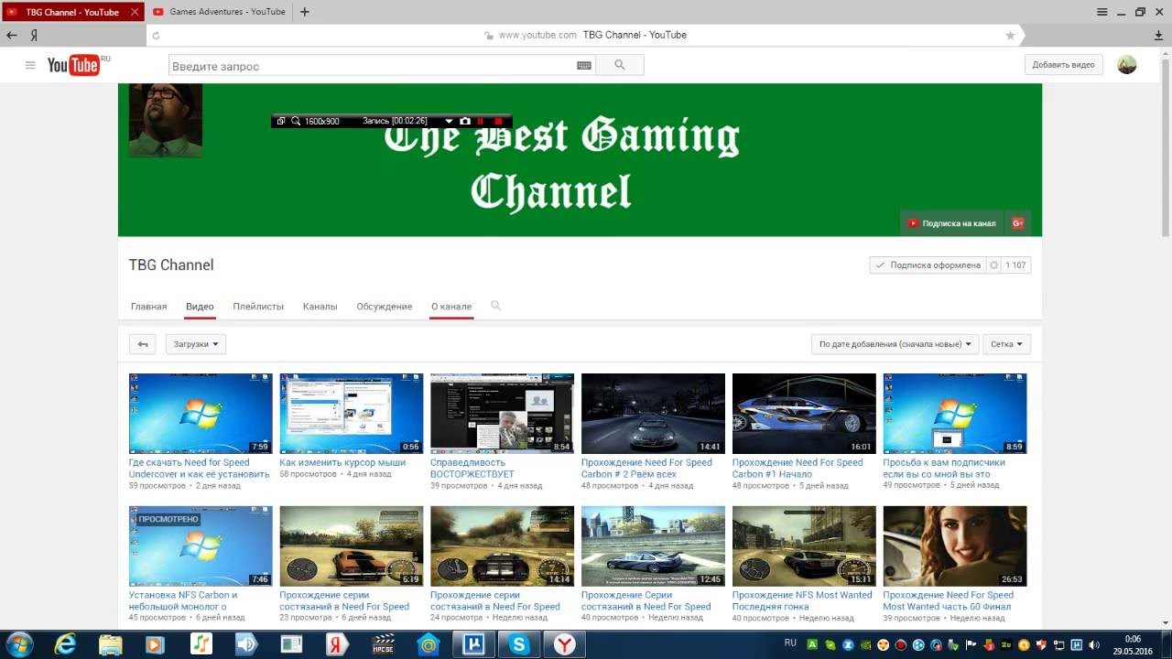Image resolution: width=1172 pixels, height=659 pixels.
Task: Click the 1 107 subscriber count
Action: point(1016,265)
